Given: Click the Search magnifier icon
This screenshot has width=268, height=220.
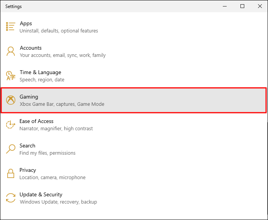Looking at the screenshot, I should point(10,149).
